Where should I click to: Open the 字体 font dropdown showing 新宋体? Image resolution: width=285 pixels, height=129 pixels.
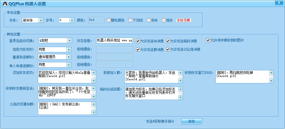pos(33,20)
